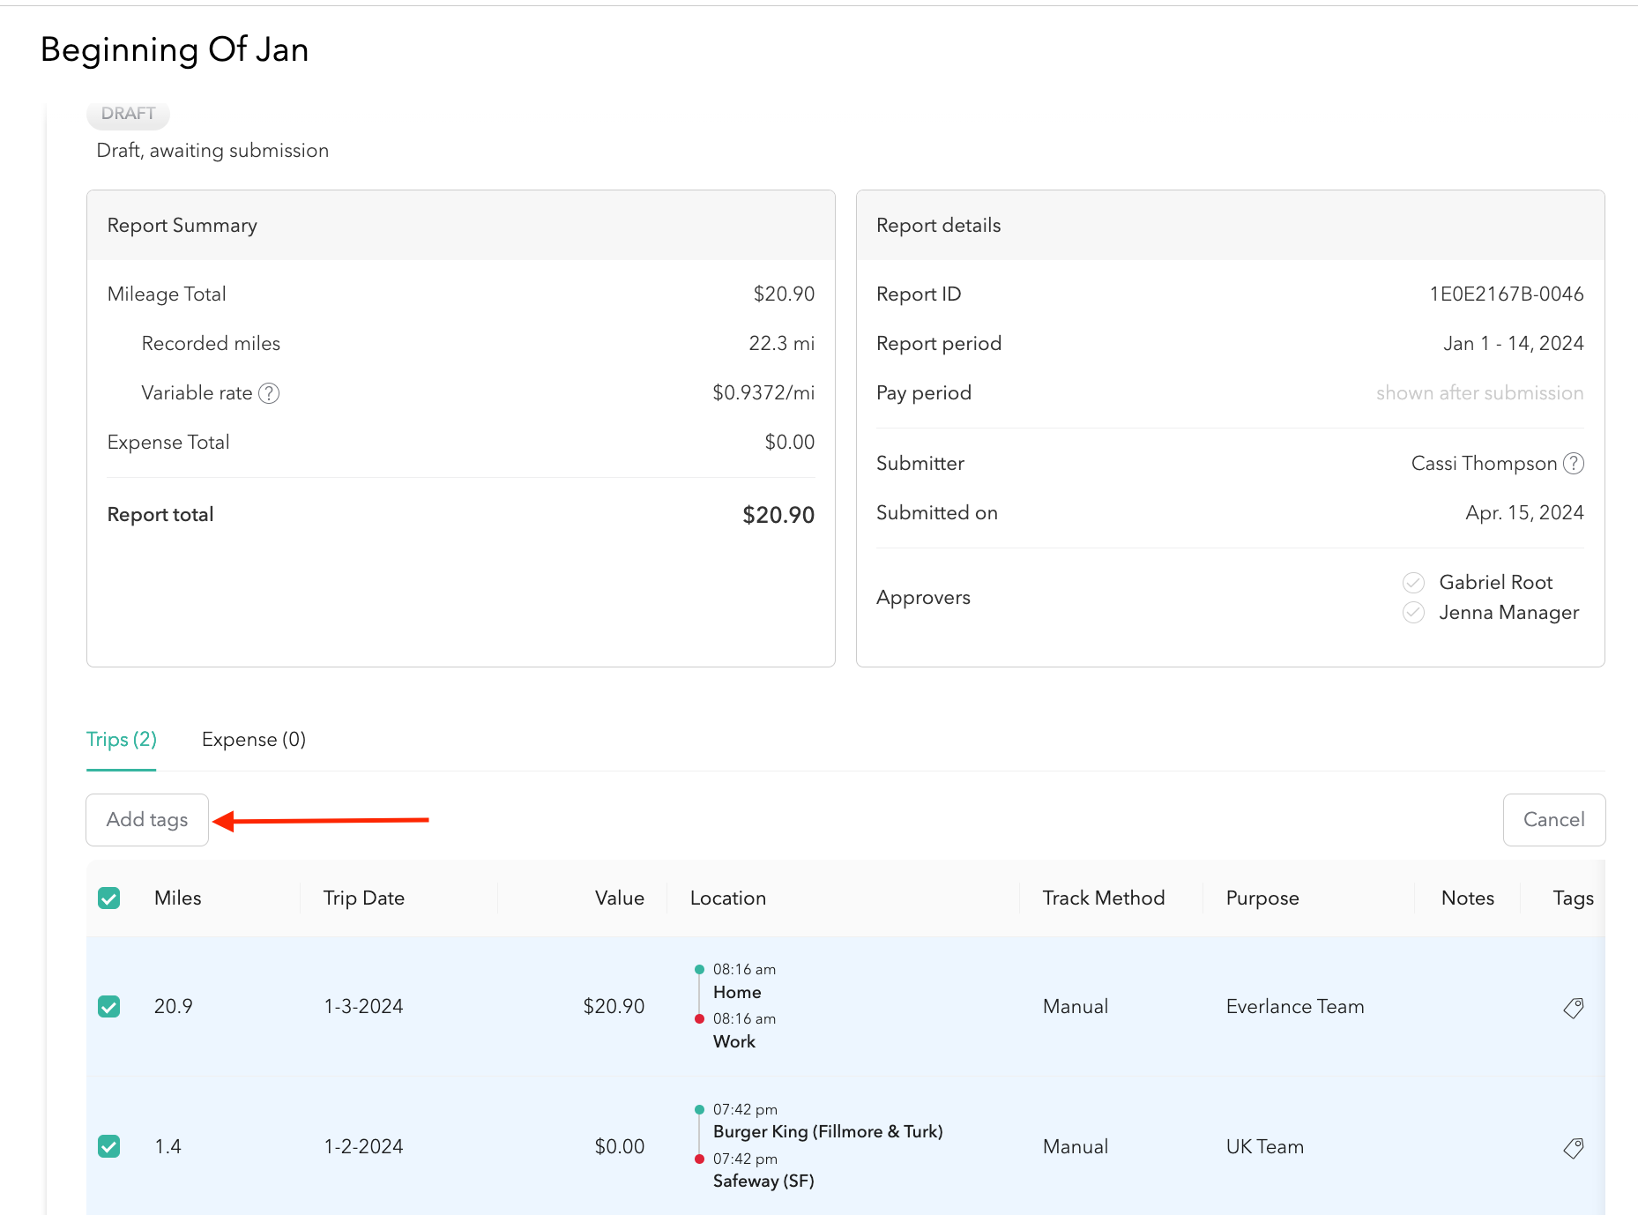Click the Cancel button
The width and height of the screenshot is (1638, 1215).
tap(1554, 819)
